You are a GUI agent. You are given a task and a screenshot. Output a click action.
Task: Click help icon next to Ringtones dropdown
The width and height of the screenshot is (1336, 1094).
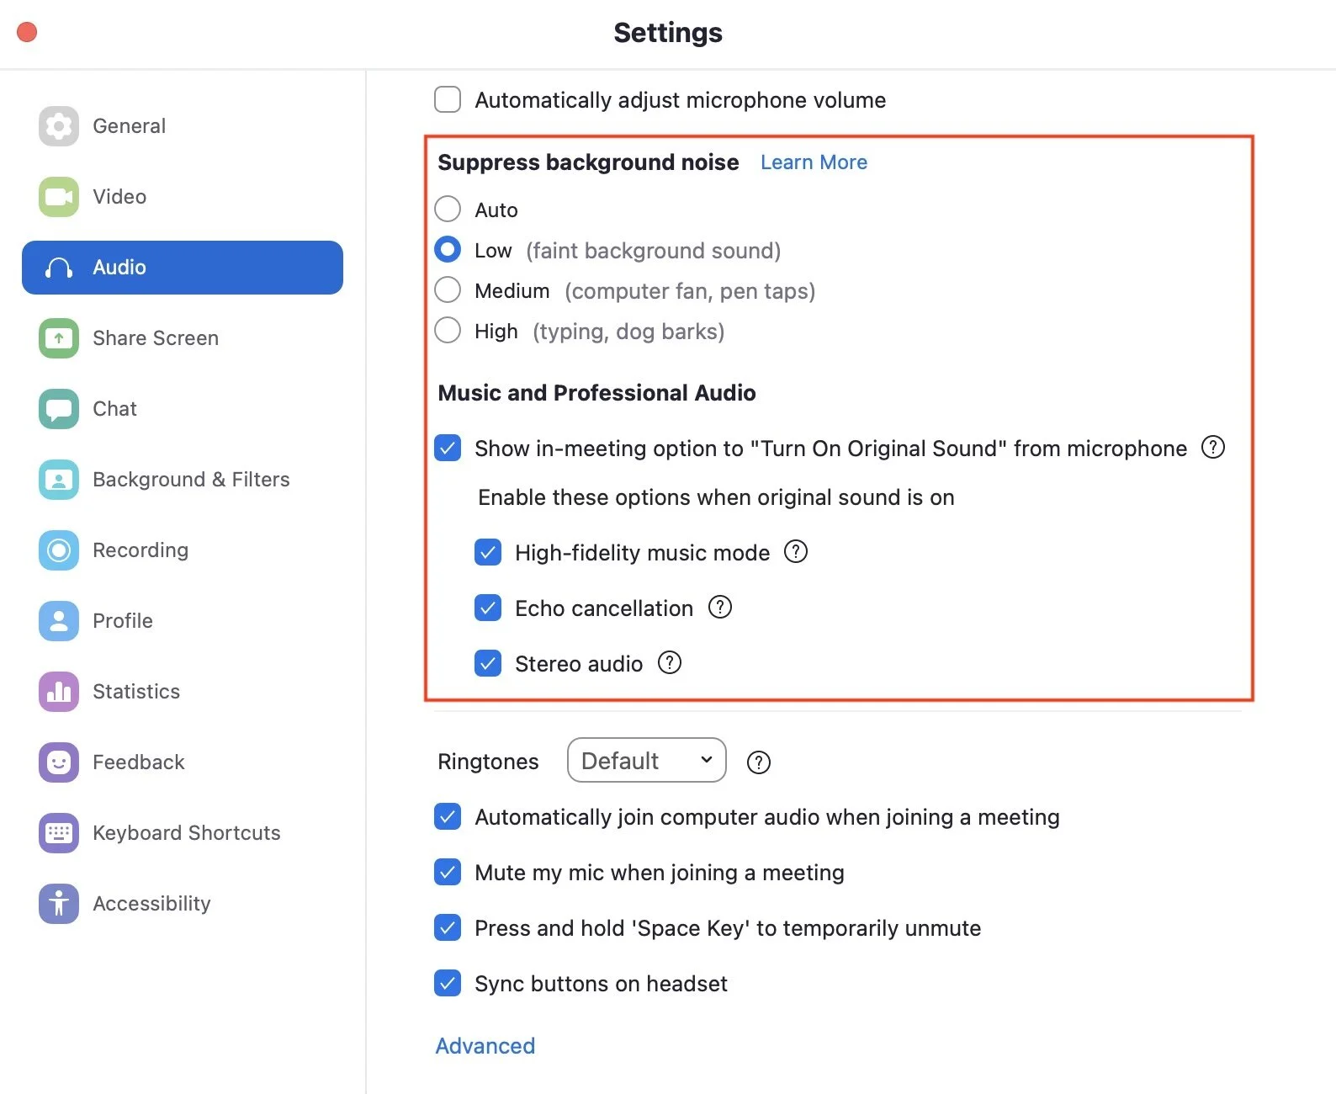(759, 762)
